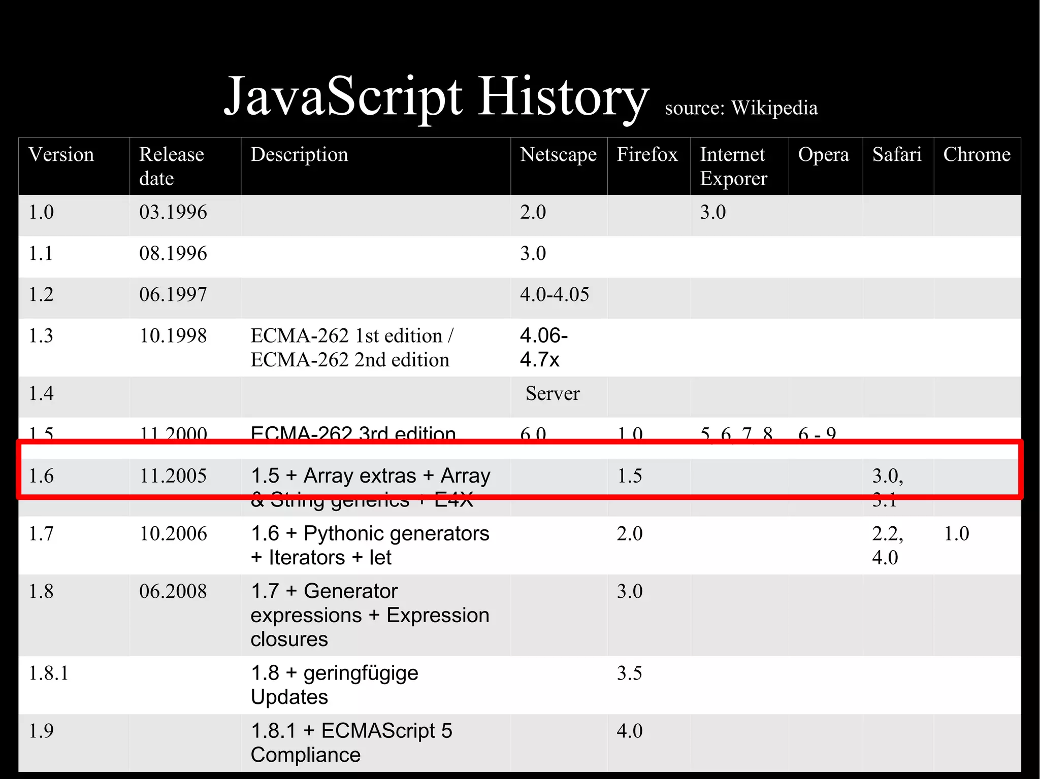Click the 'ECMA-262 1st edition / 2nd edition' description
1040x779 pixels.
(352, 348)
